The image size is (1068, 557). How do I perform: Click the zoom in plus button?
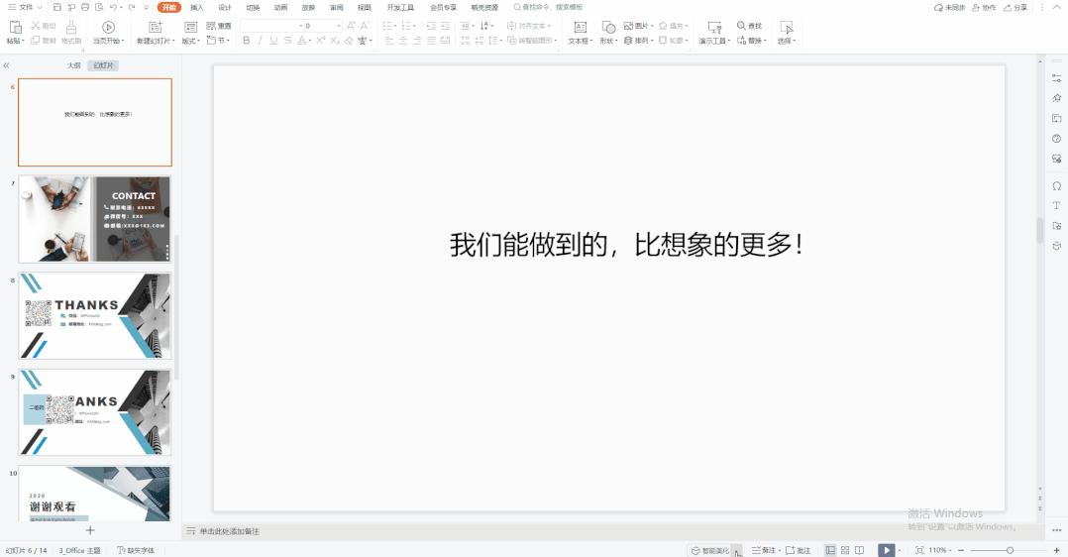pos(1056,550)
